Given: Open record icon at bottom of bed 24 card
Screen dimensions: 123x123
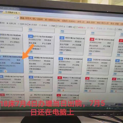Looking at the screenshot, I should 60,73.
